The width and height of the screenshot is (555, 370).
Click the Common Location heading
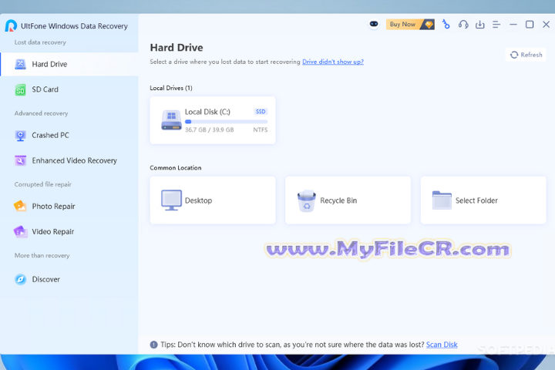(176, 168)
